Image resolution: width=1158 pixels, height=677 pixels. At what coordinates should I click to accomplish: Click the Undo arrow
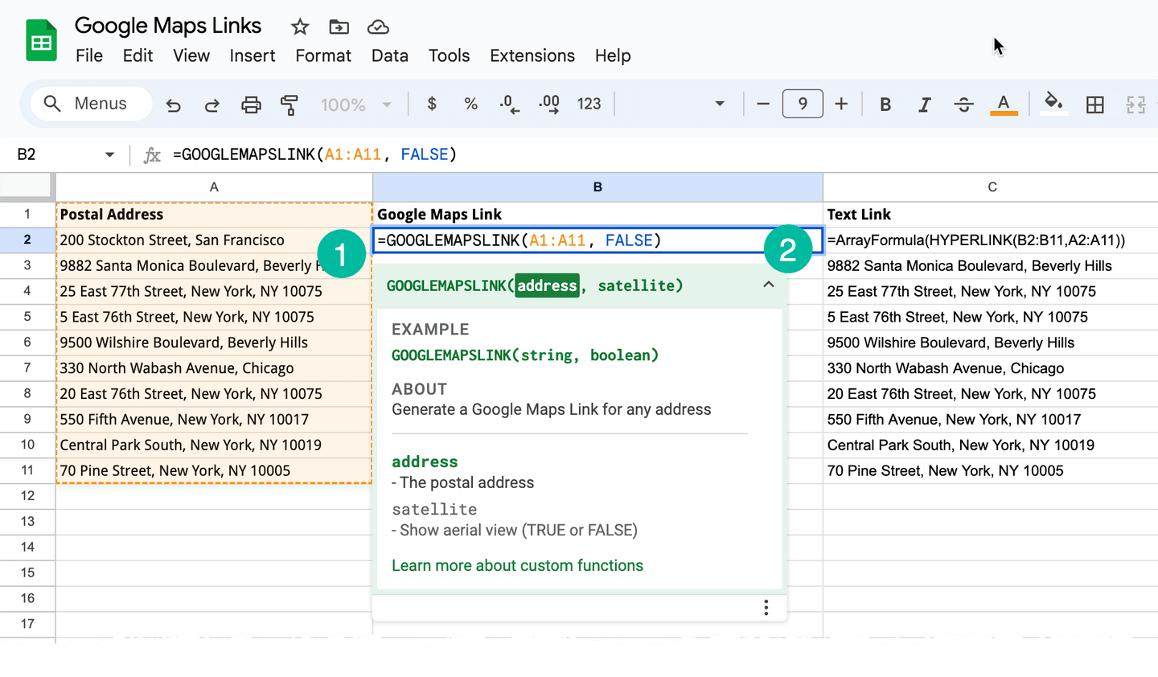[x=173, y=105]
